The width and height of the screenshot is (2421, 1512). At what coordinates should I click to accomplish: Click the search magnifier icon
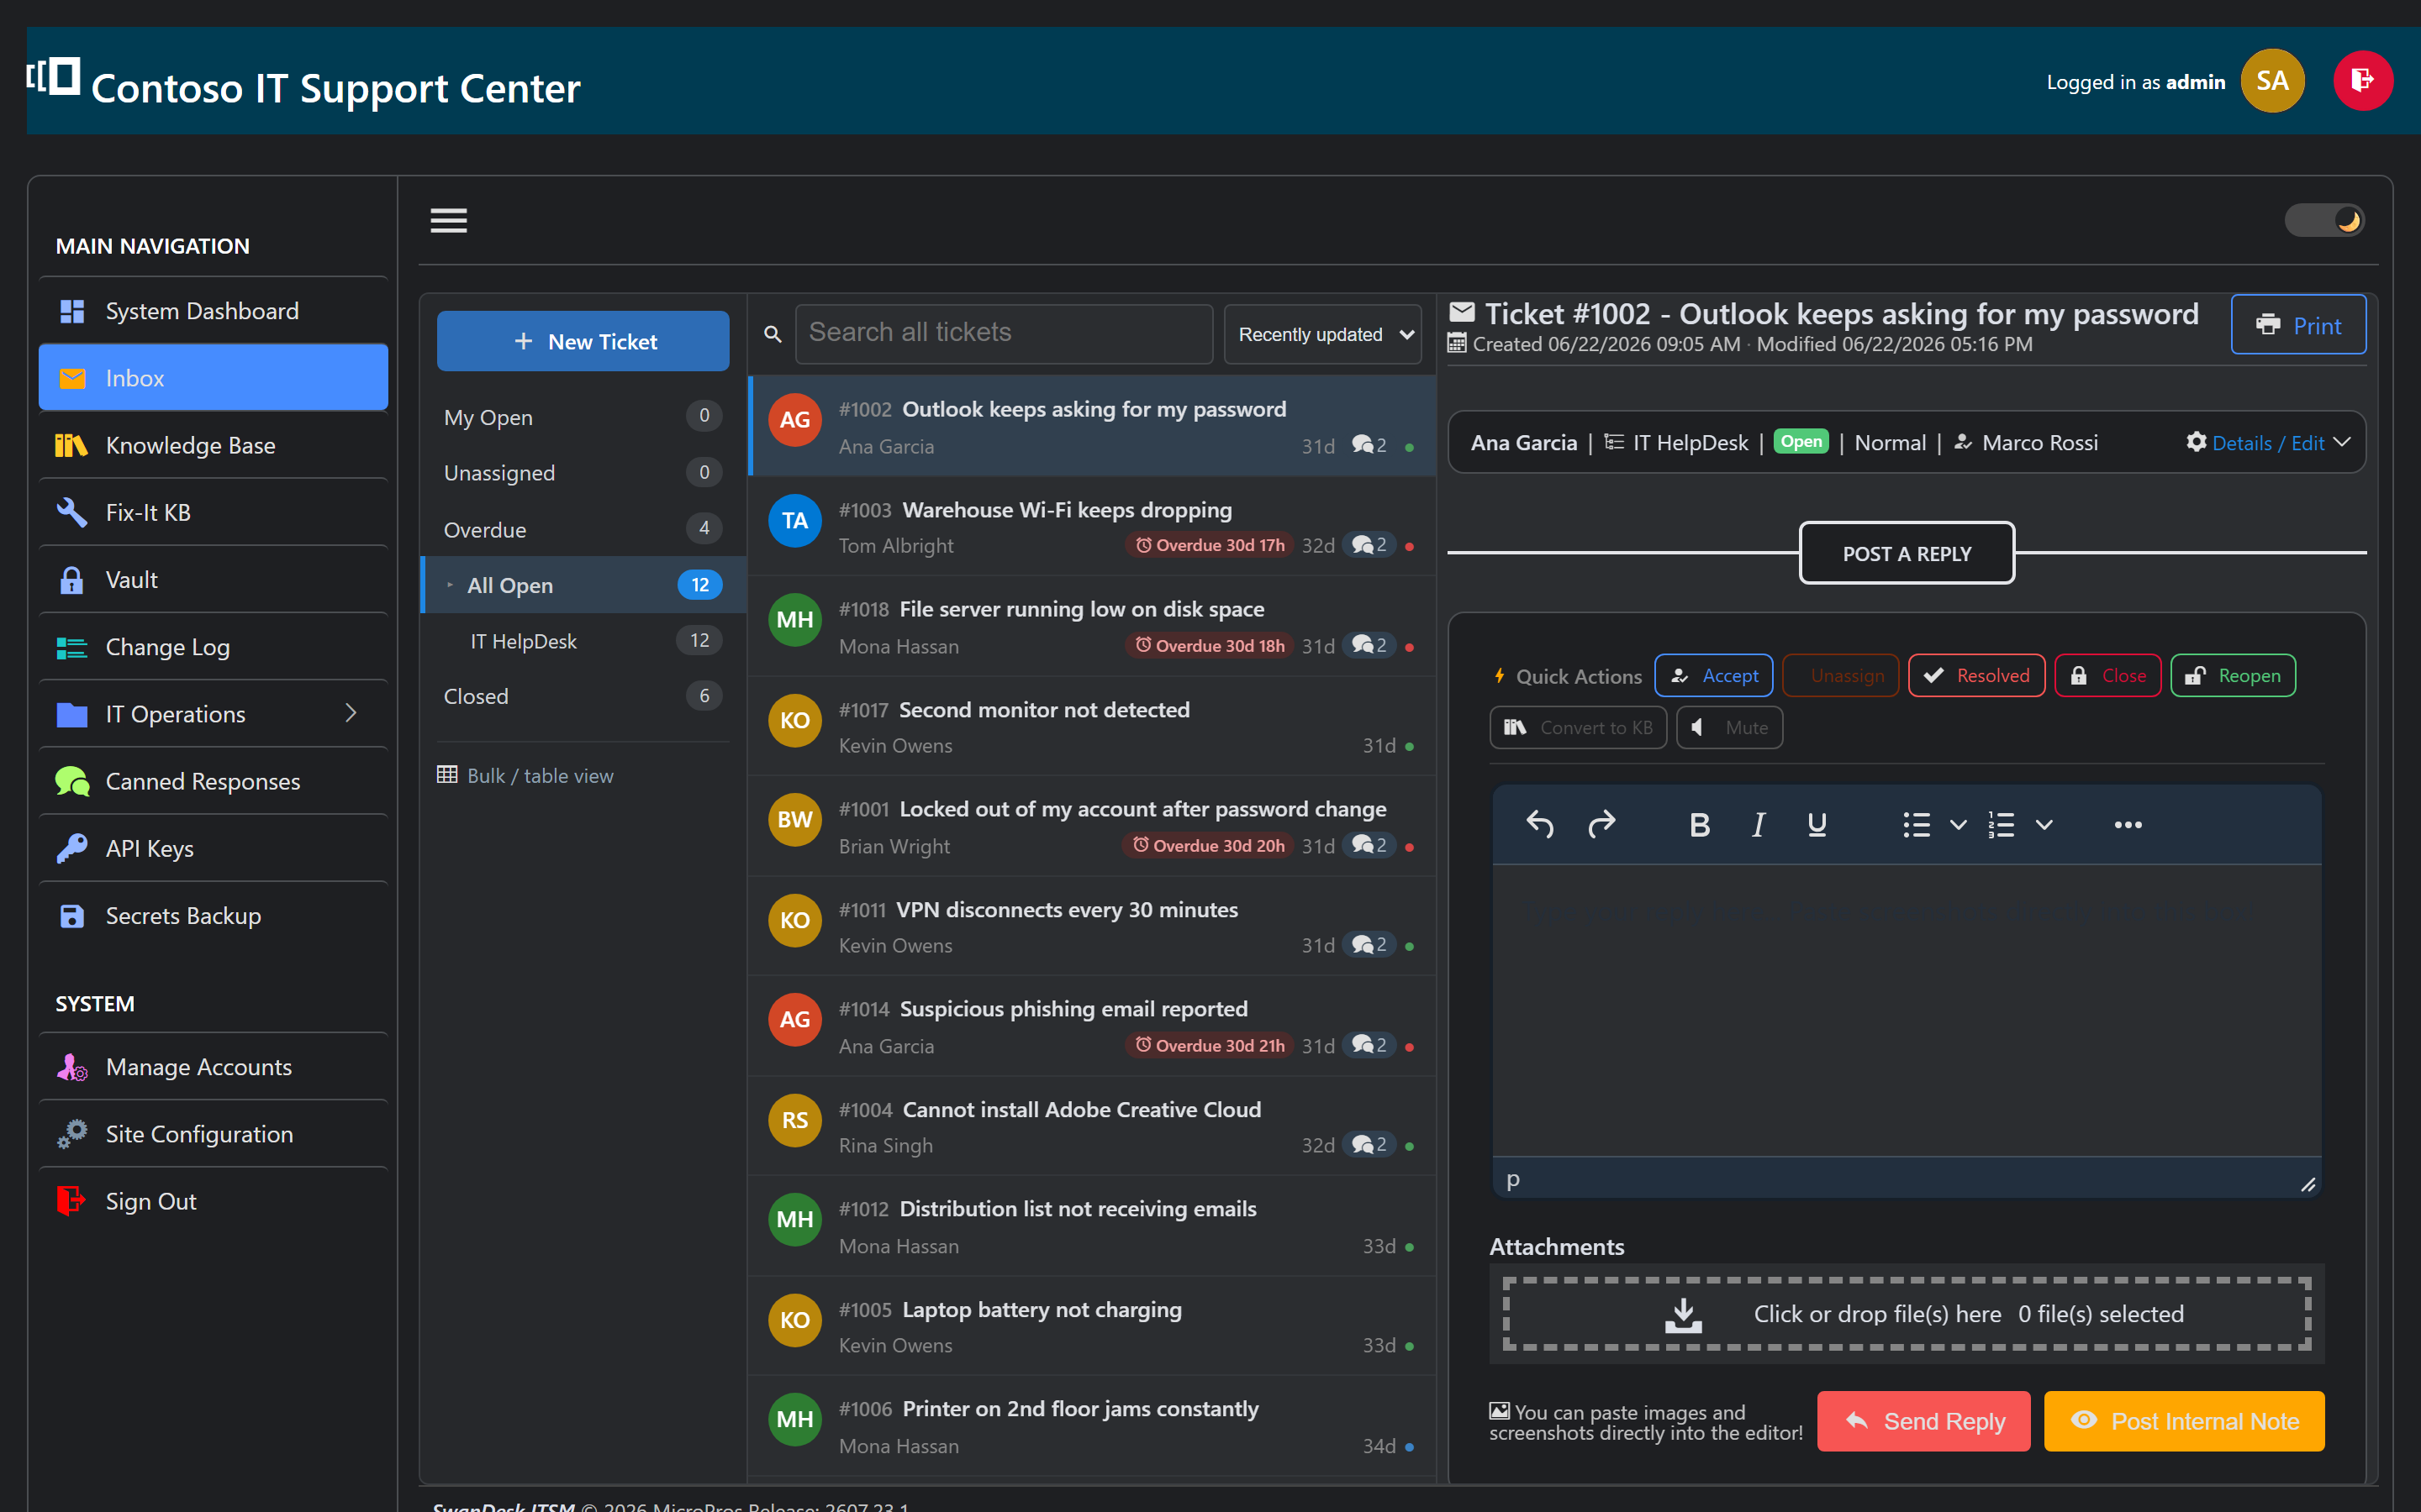click(x=773, y=334)
